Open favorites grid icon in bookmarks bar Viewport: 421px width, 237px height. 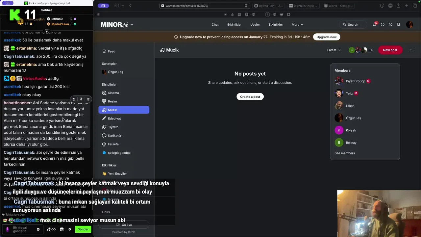tap(98, 14)
